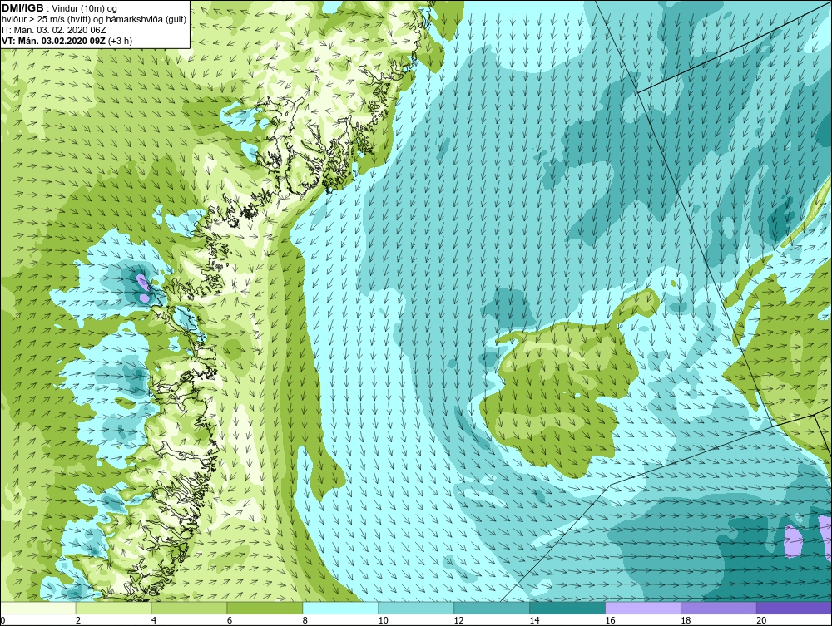Screen dimensions: 832x626
Task: Click the legend scale label '20'
Action: (x=761, y=620)
